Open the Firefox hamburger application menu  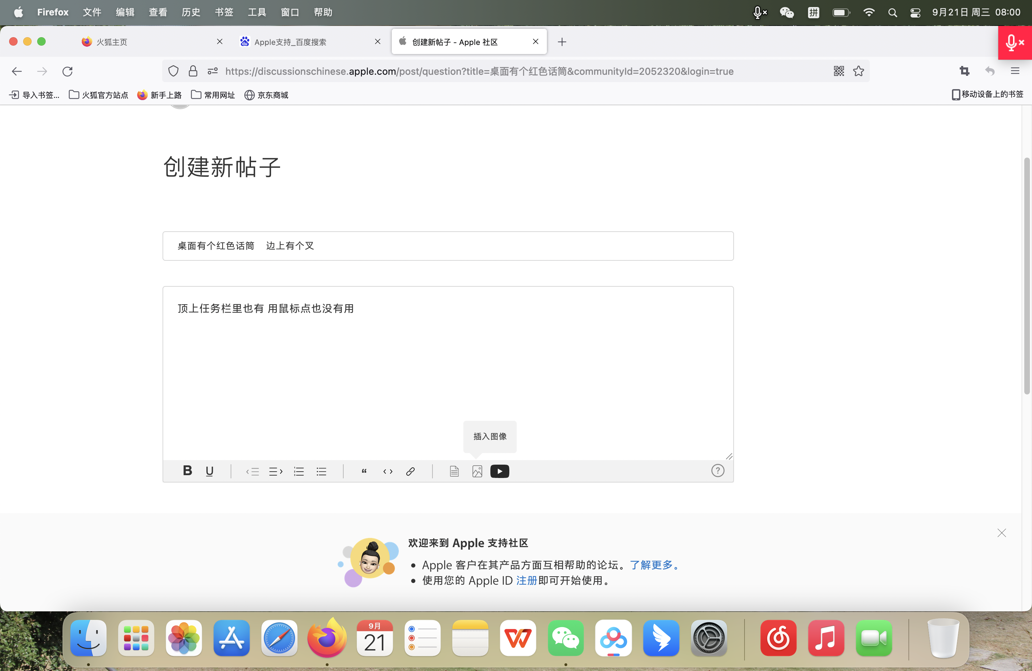(x=1015, y=71)
